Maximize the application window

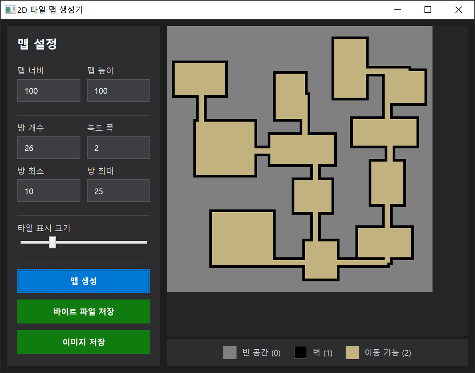pos(427,10)
